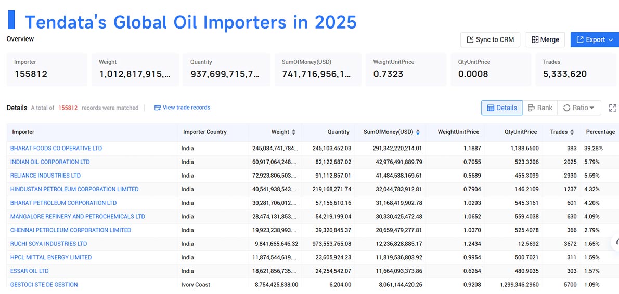Select the QtyUnitPrice card 0.0008
The width and height of the screenshot is (619, 294).
[491, 70]
